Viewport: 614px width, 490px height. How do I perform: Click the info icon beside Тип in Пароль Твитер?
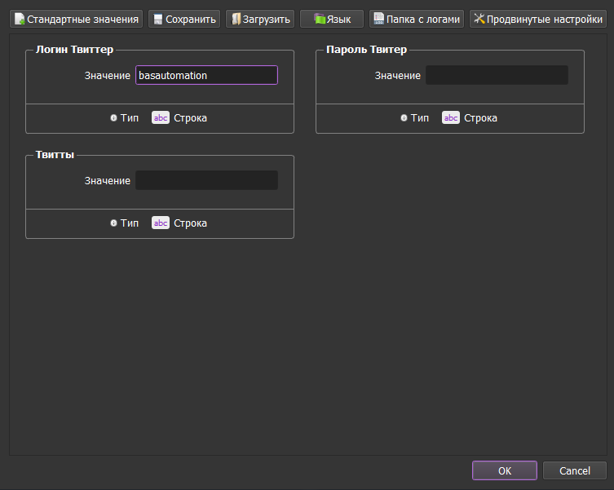(x=404, y=118)
